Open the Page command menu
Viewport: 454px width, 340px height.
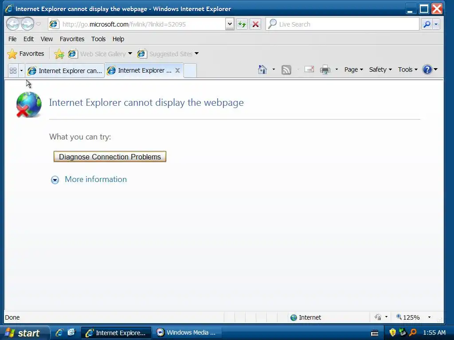353,70
